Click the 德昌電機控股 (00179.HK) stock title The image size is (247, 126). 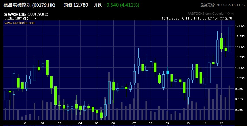pos(30,5)
